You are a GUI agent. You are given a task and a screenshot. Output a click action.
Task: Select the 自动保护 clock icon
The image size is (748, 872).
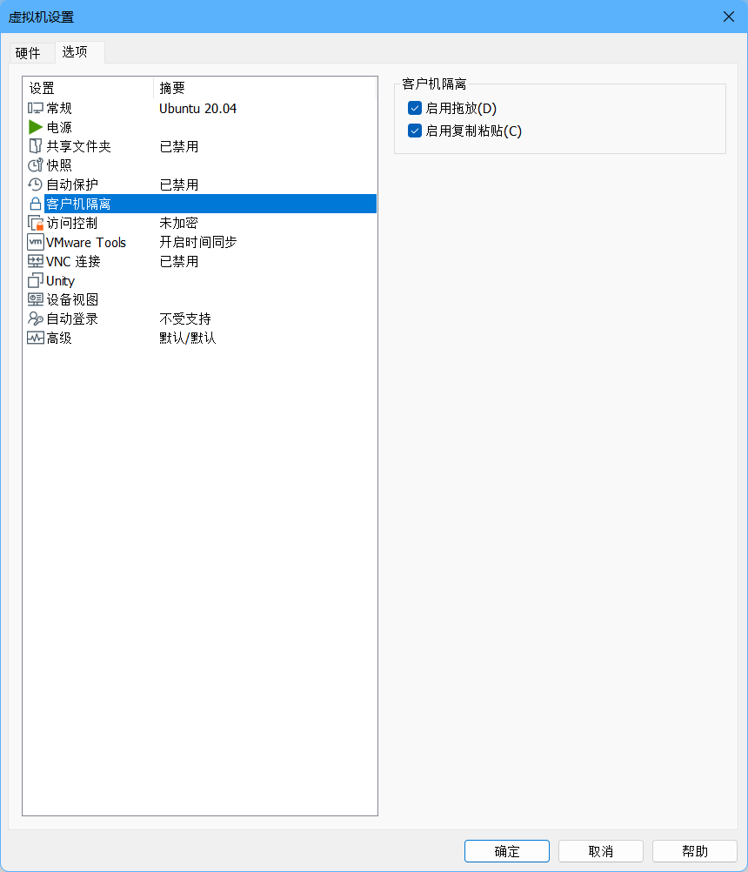36,185
